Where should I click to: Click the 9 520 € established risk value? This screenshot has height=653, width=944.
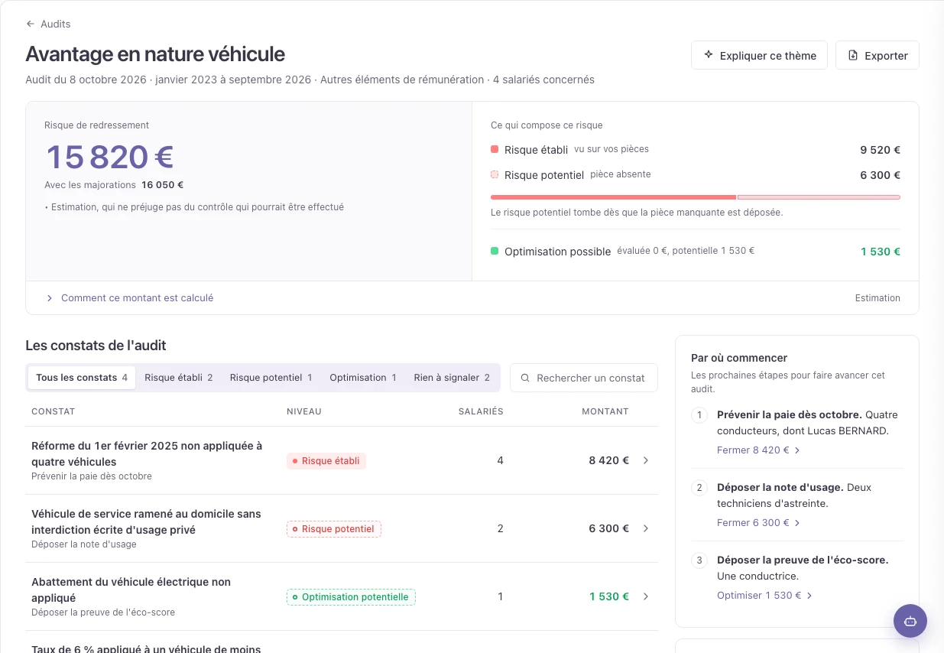(880, 150)
